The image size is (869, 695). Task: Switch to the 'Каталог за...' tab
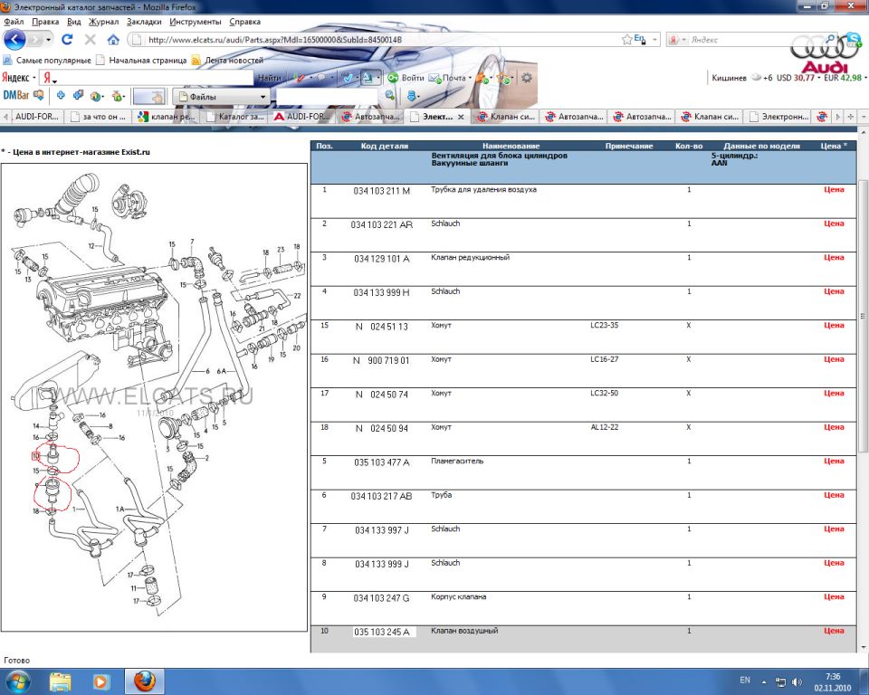(235, 117)
